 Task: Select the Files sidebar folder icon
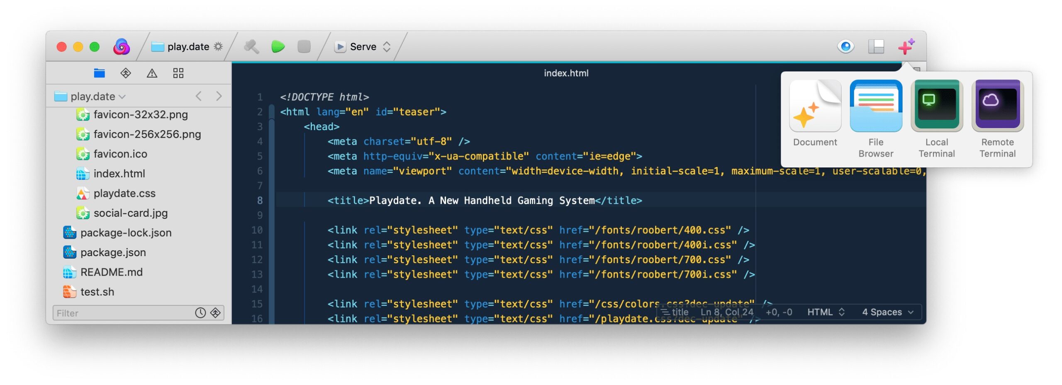point(99,73)
